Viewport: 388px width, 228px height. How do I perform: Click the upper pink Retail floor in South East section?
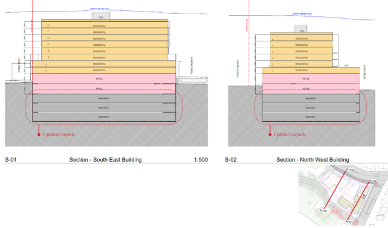104,78
